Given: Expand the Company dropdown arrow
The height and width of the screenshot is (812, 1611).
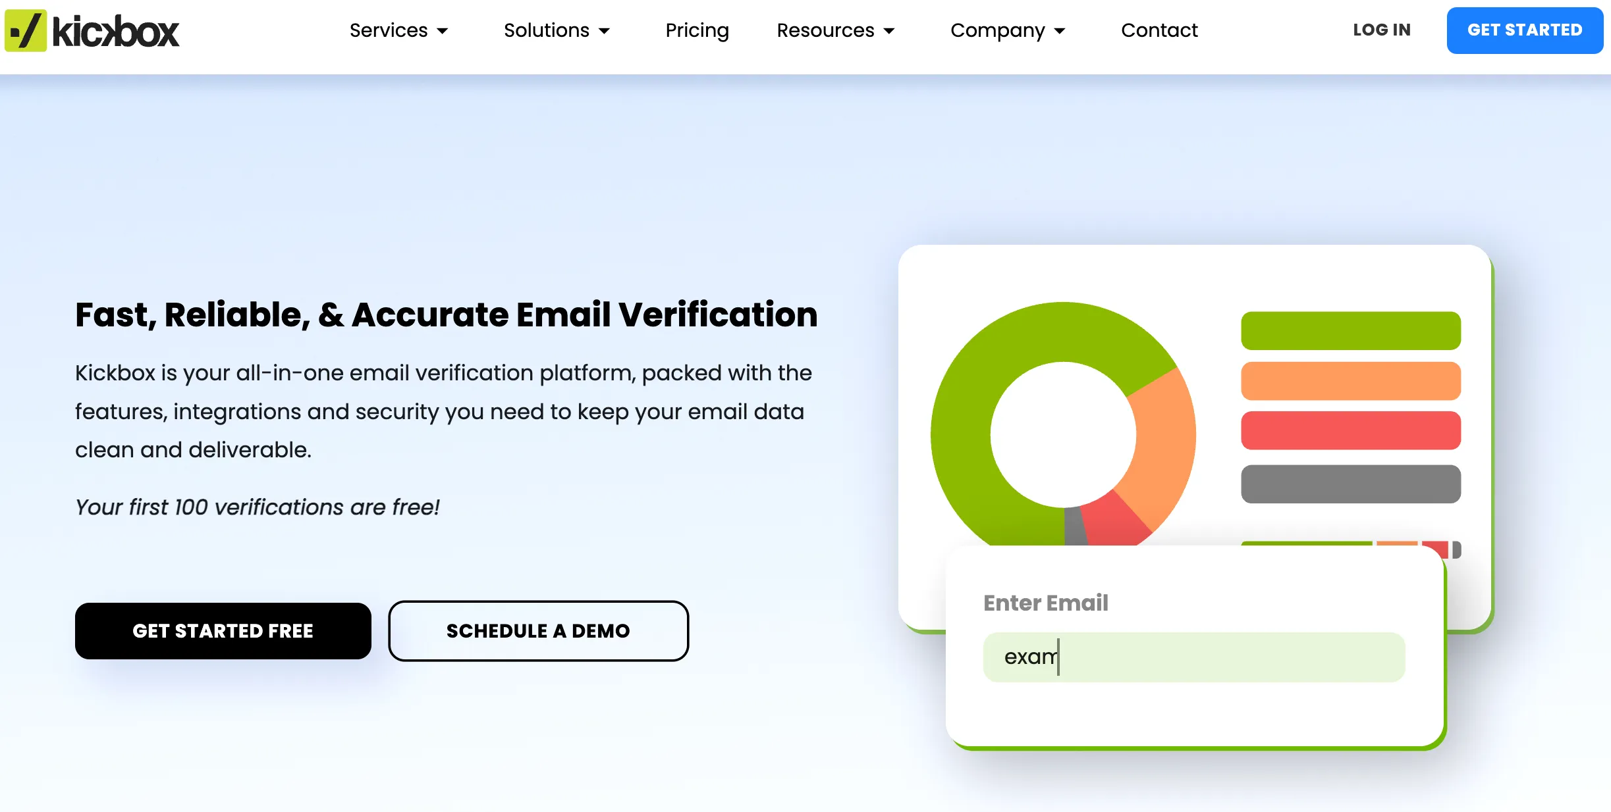Looking at the screenshot, I should pyautogui.click(x=1060, y=31).
